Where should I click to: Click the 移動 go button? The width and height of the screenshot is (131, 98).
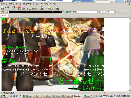pyautogui.click(x=68, y=12)
